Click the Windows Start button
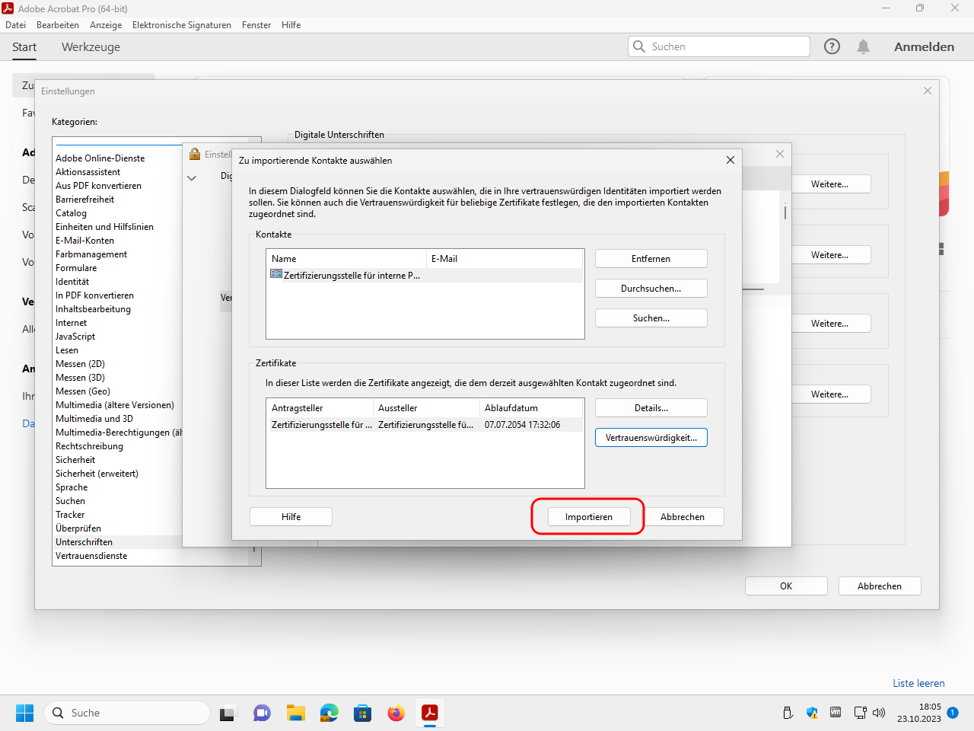Screen dimensions: 974x731 [x=25, y=713]
